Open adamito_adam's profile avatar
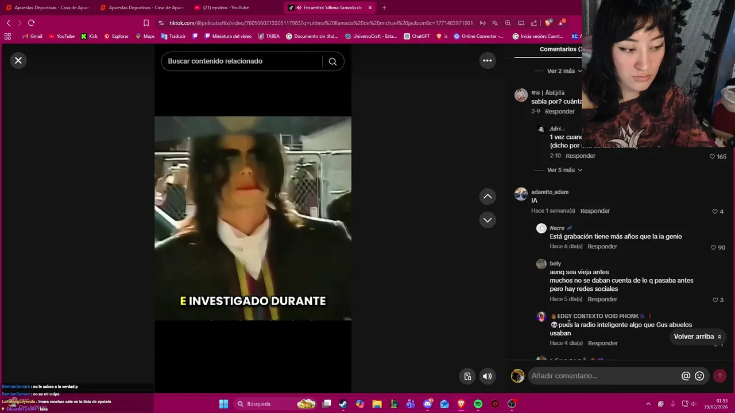The height and width of the screenshot is (413, 735). point(521,194)
